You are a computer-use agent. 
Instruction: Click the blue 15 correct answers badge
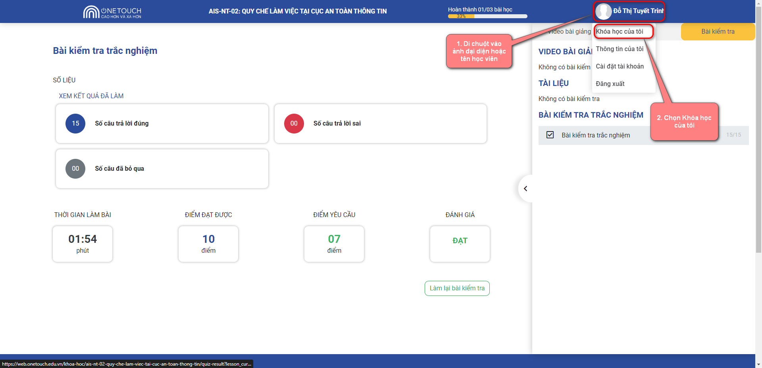click(x=75, y=124)
